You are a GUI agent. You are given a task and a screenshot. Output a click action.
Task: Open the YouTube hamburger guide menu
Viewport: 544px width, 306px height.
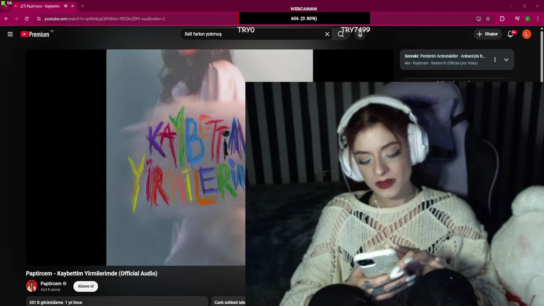click(10, 34)
